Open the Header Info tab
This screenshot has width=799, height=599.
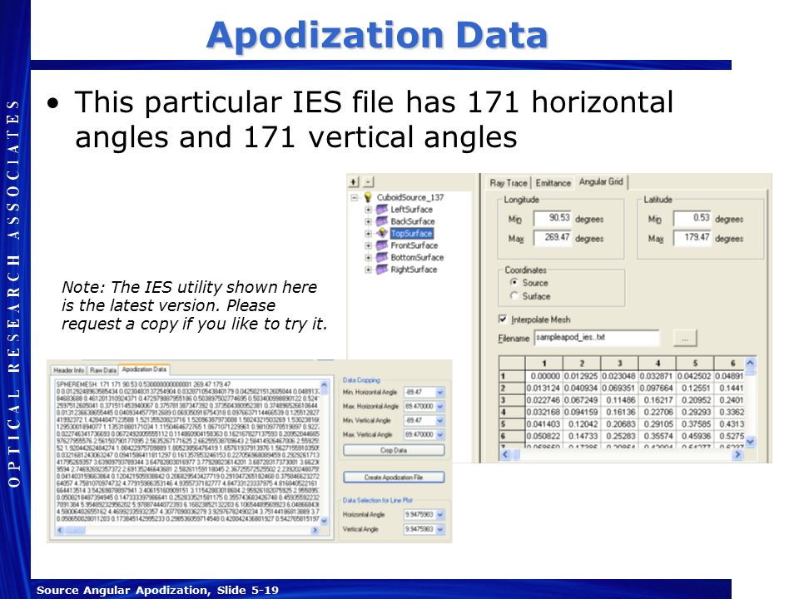69,370
